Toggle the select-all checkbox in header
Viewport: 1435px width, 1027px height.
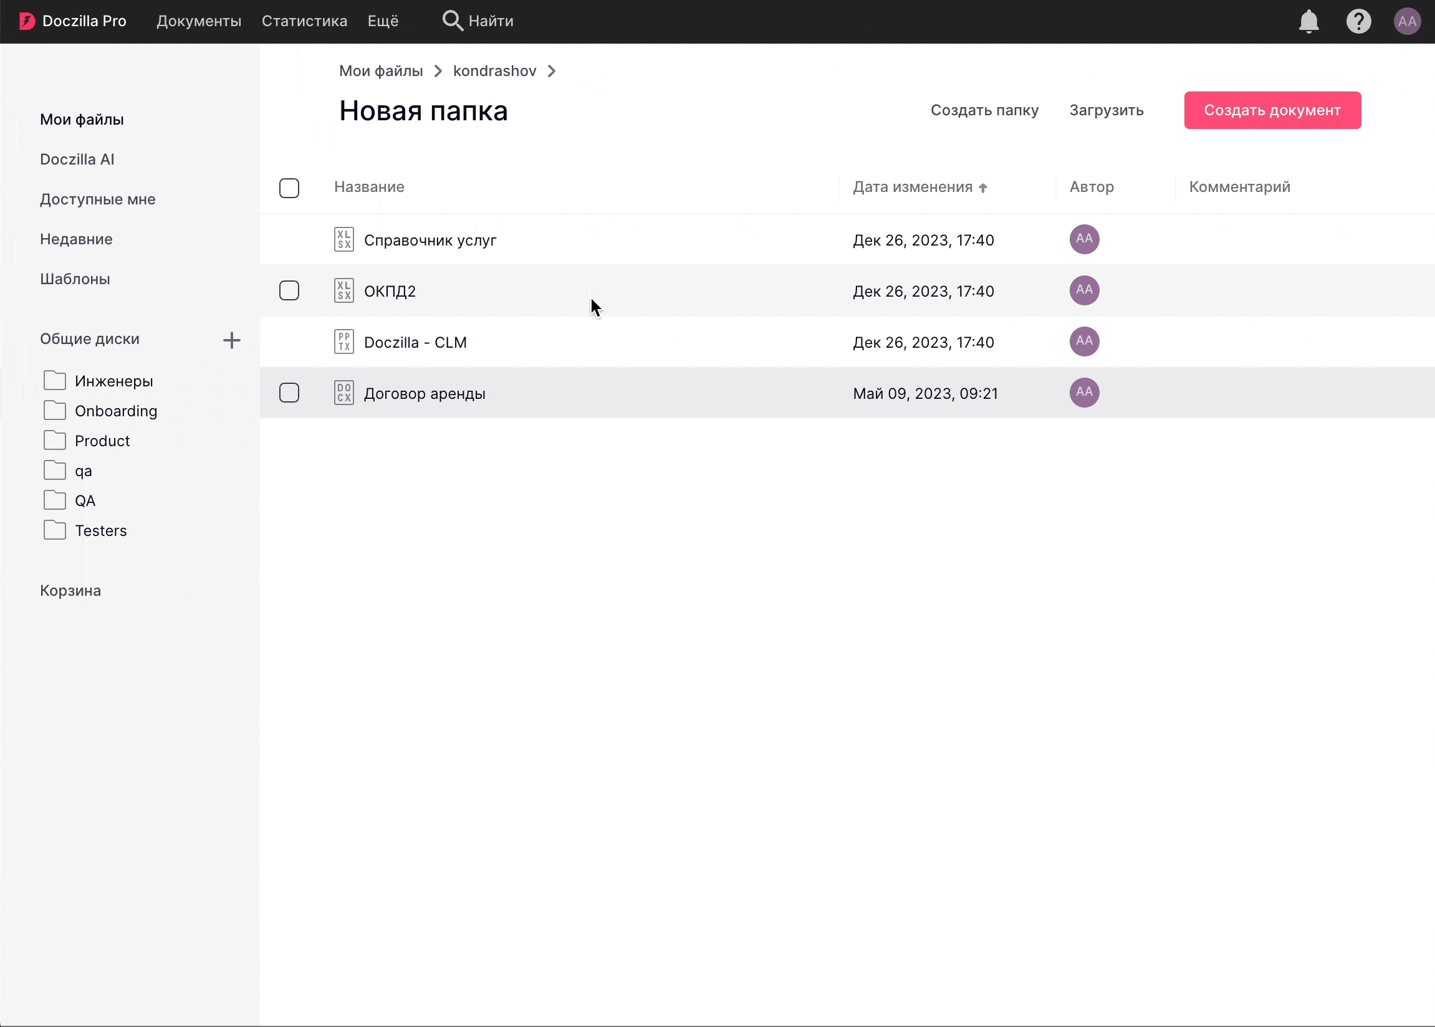[289, 188]
